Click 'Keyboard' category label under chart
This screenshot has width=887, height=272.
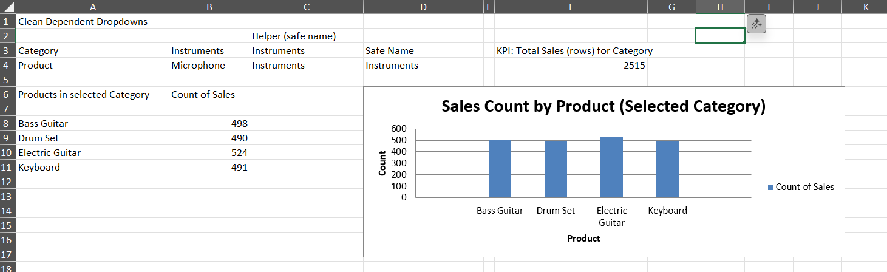click(x=667, y=211)
